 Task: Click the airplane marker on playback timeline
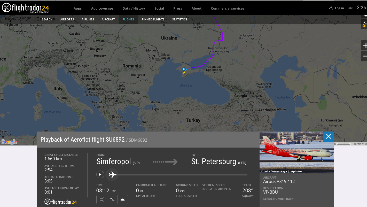[112, 175]
